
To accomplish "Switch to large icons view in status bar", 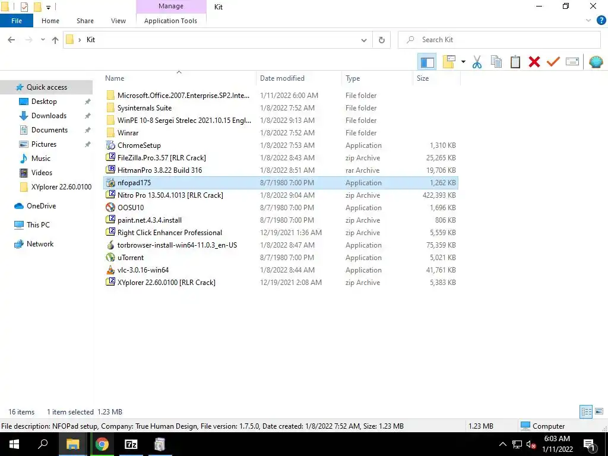I will 599,412.
